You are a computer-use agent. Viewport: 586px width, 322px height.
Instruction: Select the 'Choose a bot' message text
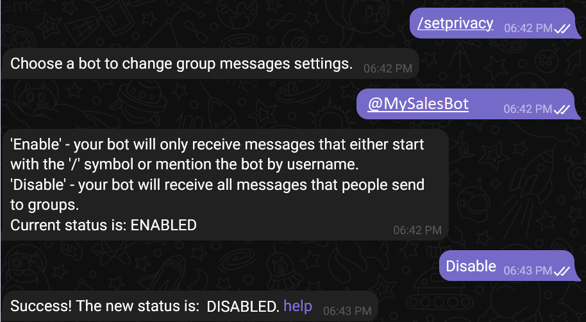point(181,64)
